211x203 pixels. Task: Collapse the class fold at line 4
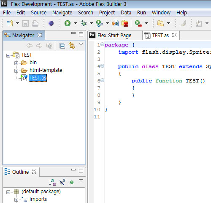pos(103,66)
